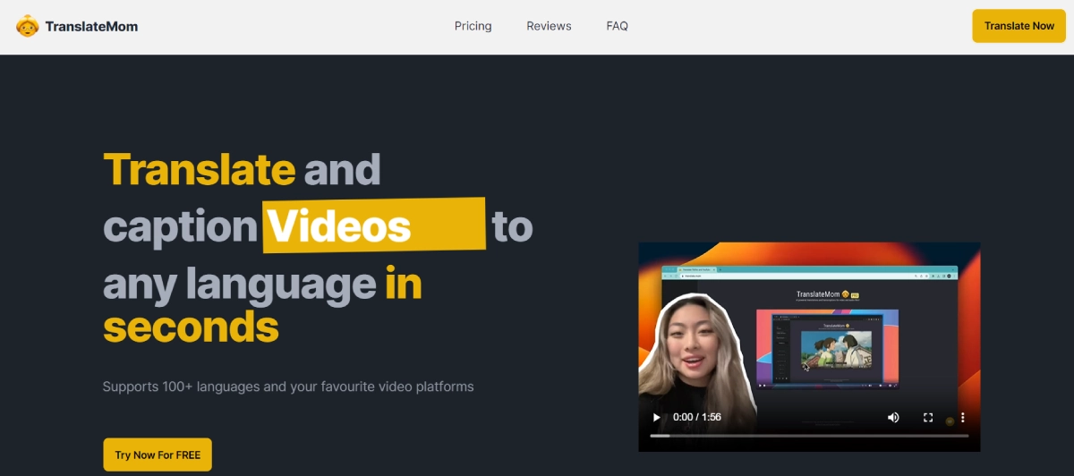Click the "Supports 100+ languages" subtitle text
Screen dimensions: 1074x476
[x=288, y=387]
